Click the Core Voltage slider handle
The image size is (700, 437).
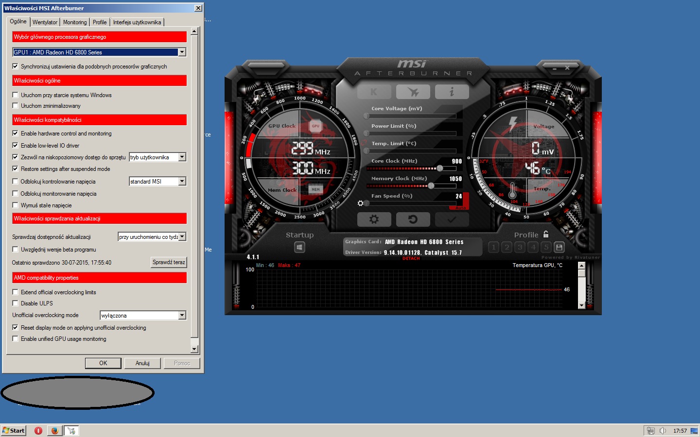coord(367,116)
